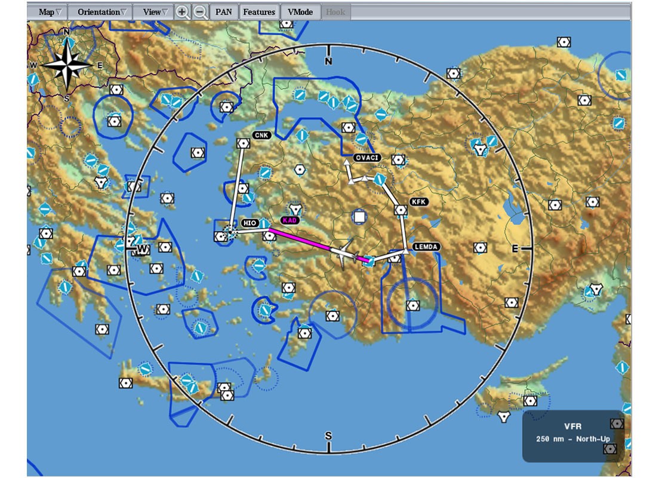Click the greyed-out Hook button
Viewport: 659px width, 478px height.
pyautogui.click(x=335, y=12)
